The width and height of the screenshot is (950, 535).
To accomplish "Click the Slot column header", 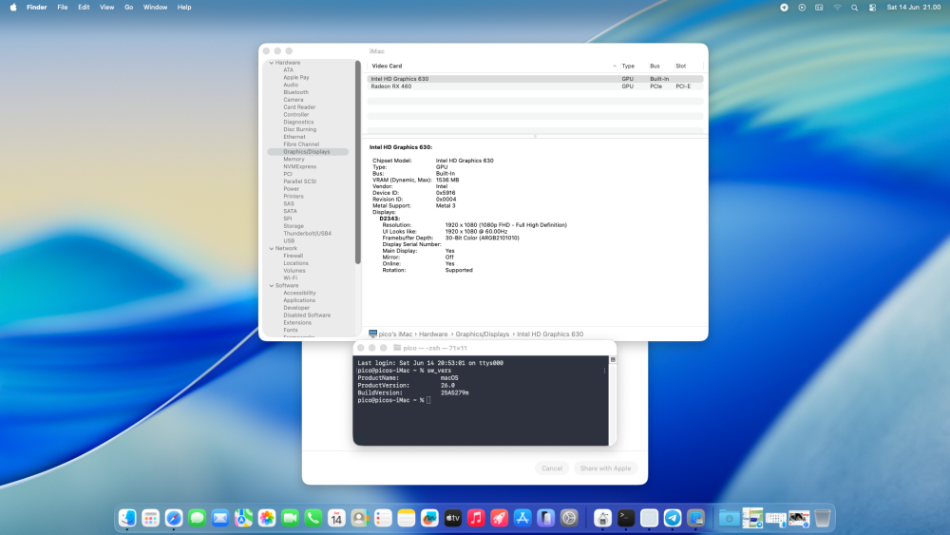I will (681, 66).
